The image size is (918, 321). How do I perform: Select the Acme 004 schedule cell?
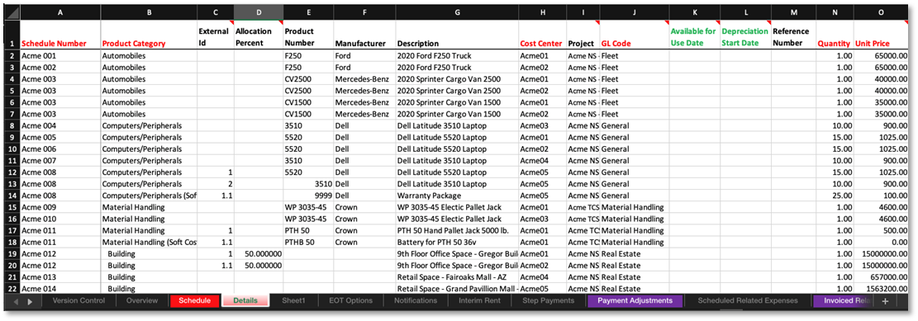click(60, 125)
